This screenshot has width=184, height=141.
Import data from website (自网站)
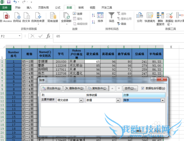click(17, 17)
